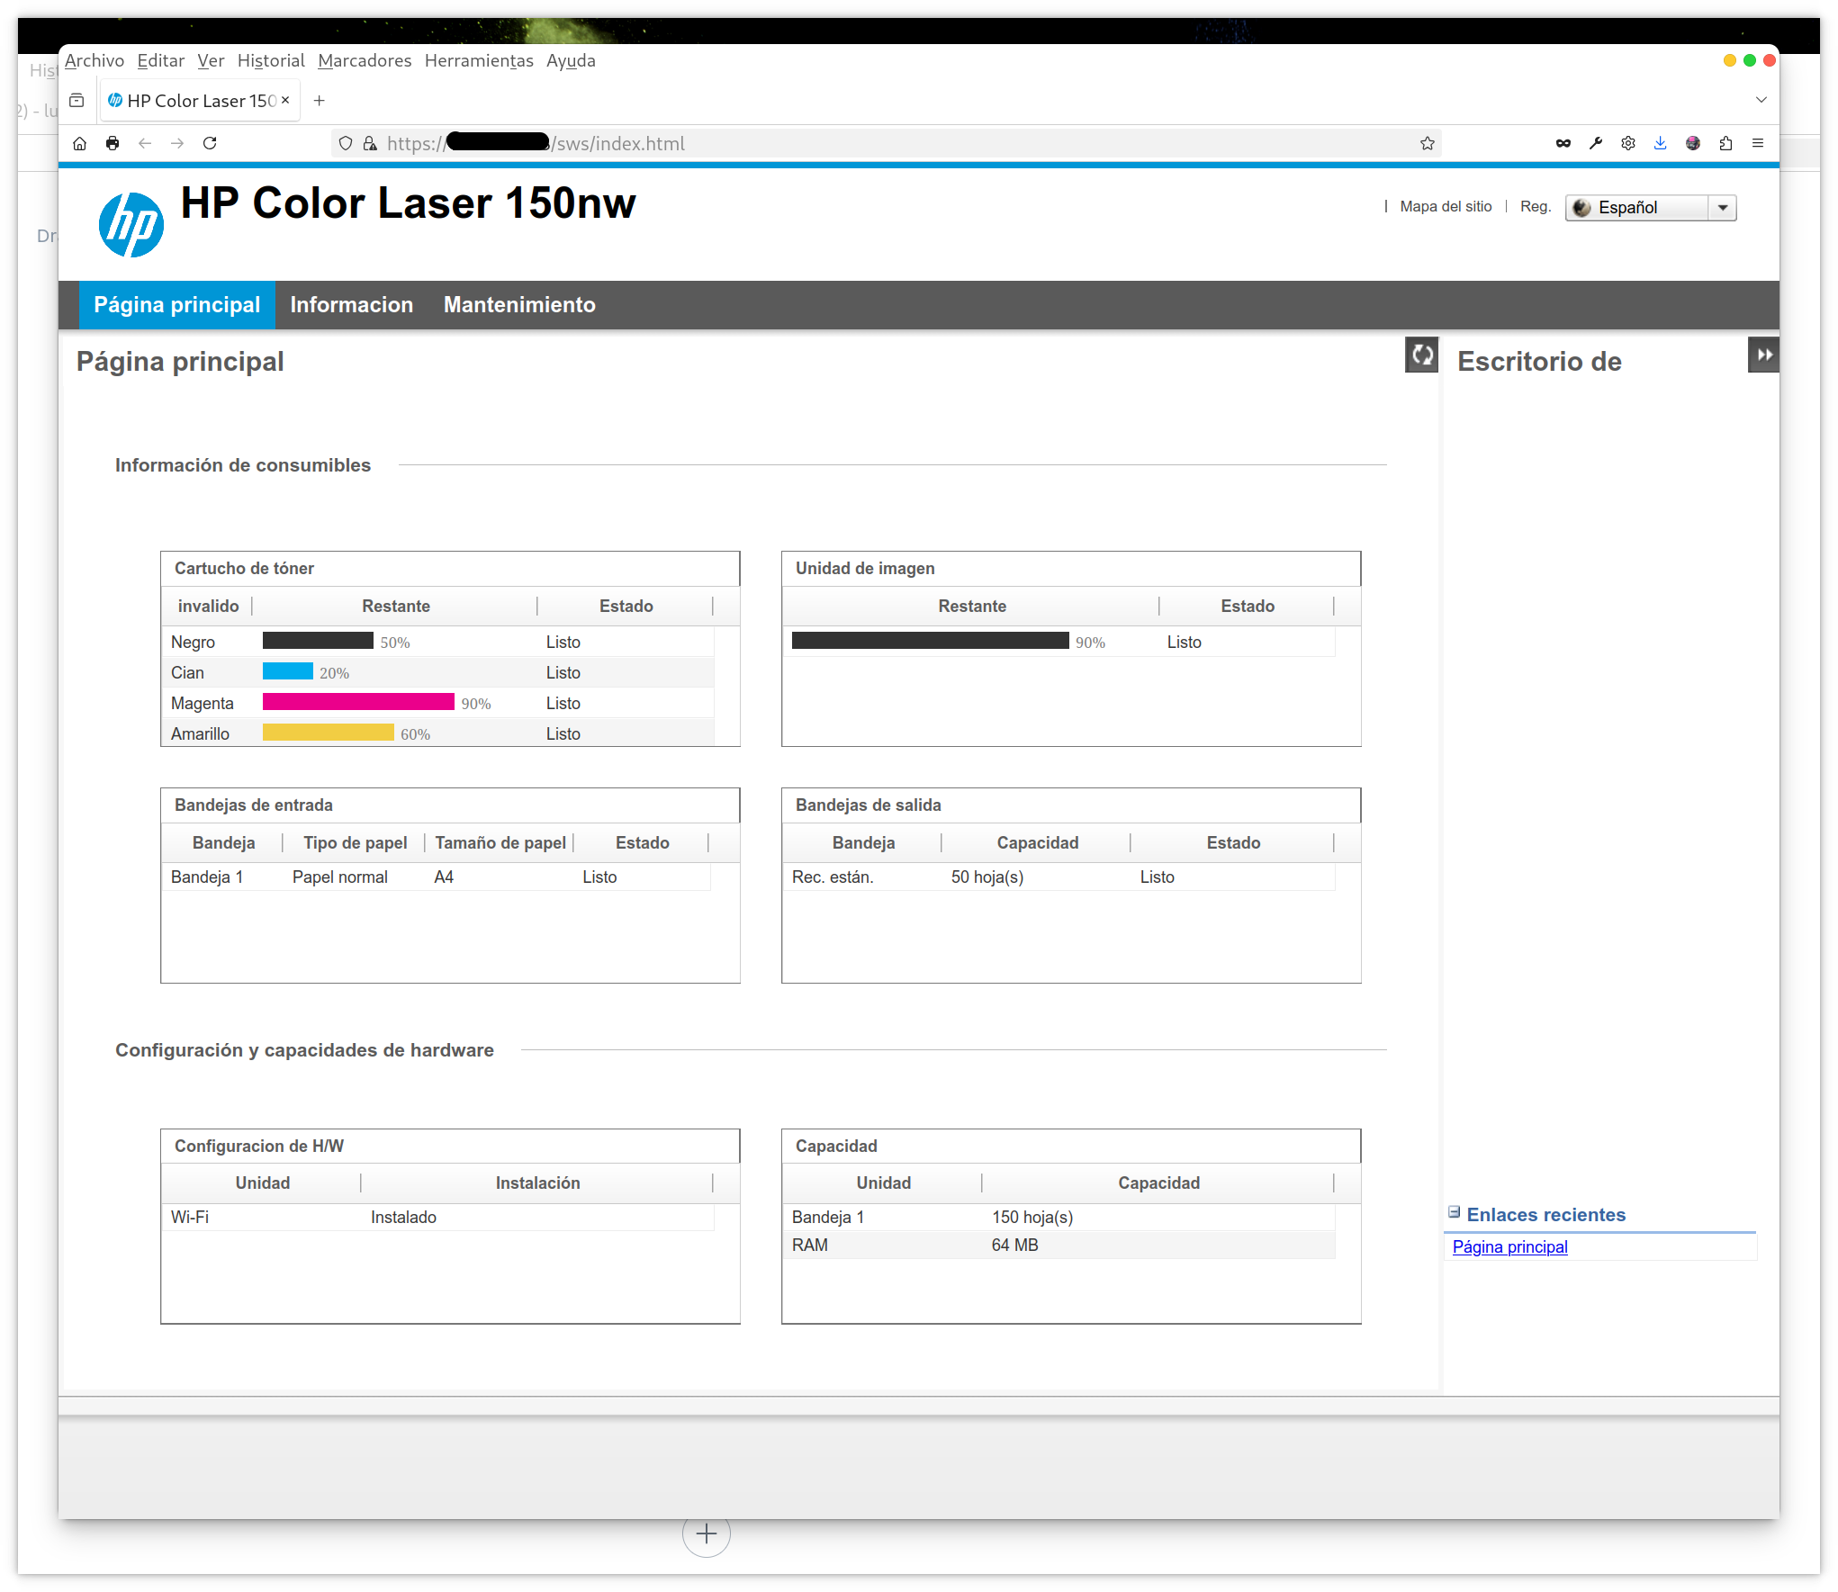Open Página principal under Enlaces recientes
The image size is (1838, 1592).
click(x=1509, y=1246)
